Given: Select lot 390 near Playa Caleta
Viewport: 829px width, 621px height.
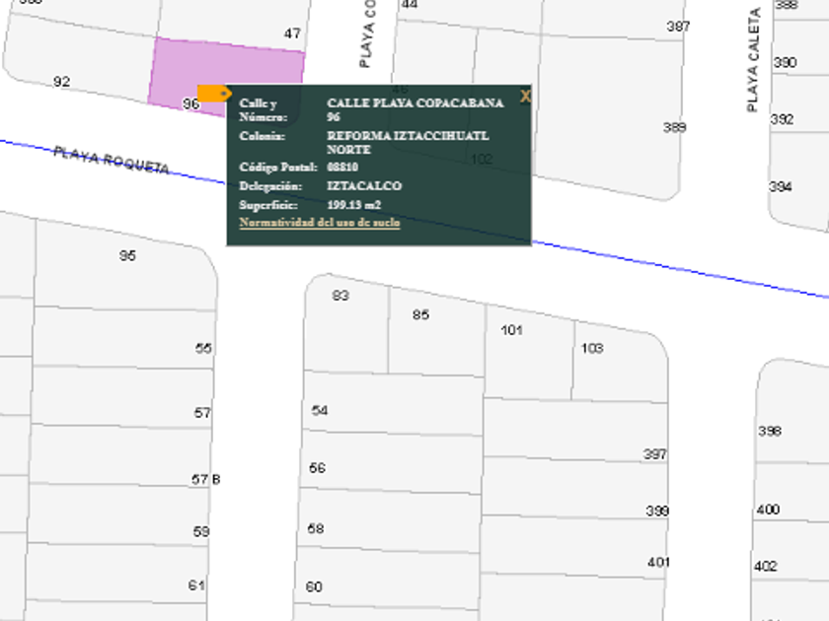Looking at the screenshot, I should tap(786, 63).
